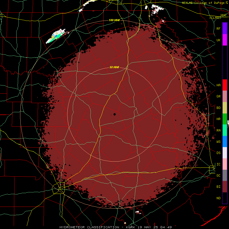The width and height of the screenshot is (229, 229).
Task: Click the 50 NMI range ring label
Action: pyautogui.click(x=114, y=67)
